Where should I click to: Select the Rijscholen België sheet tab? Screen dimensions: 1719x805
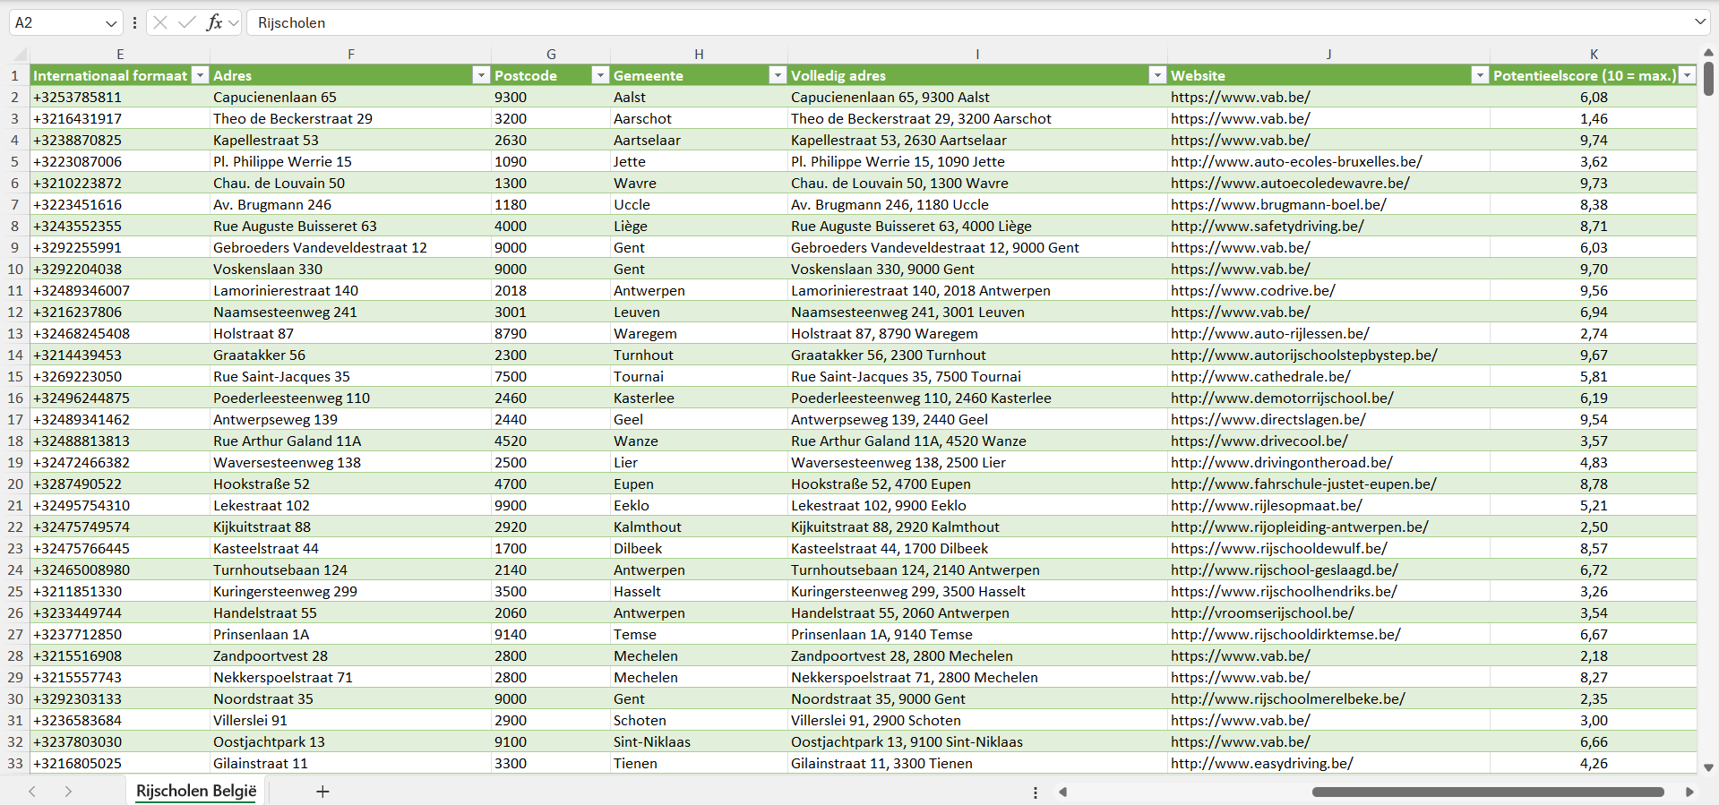196,792
